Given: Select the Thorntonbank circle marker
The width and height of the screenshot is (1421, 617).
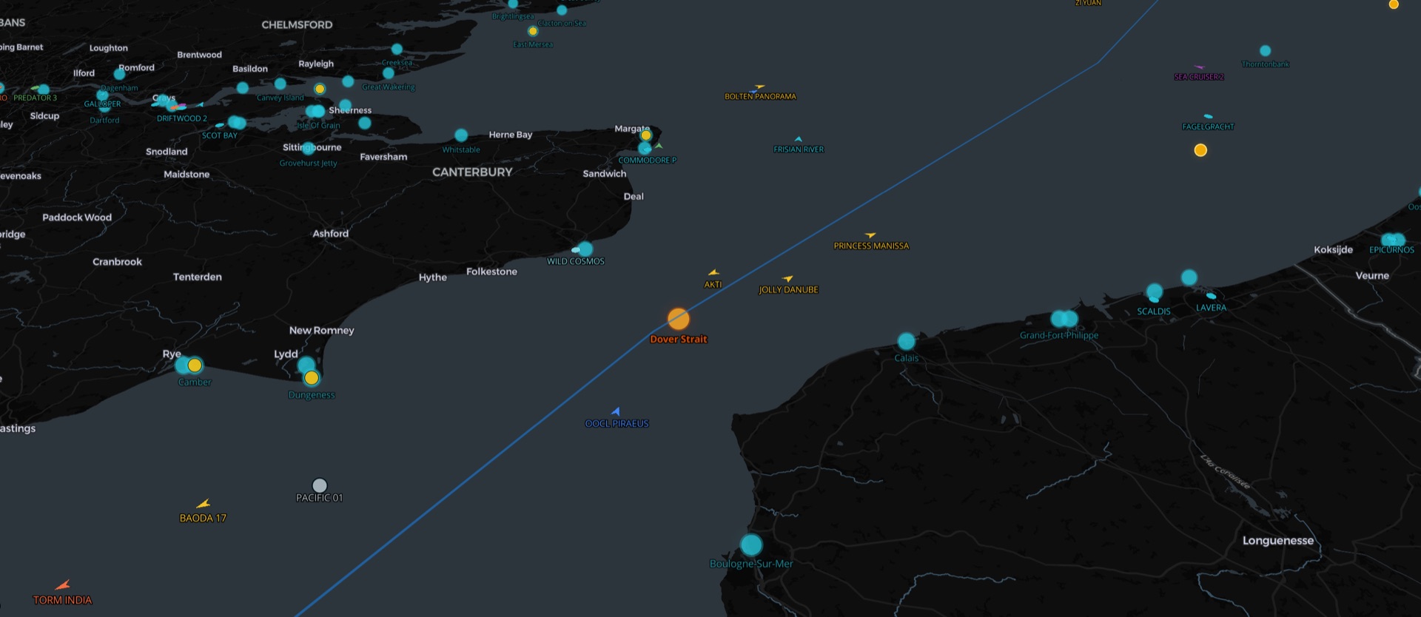Looking at the screenshot, I should click(1265, 51).
